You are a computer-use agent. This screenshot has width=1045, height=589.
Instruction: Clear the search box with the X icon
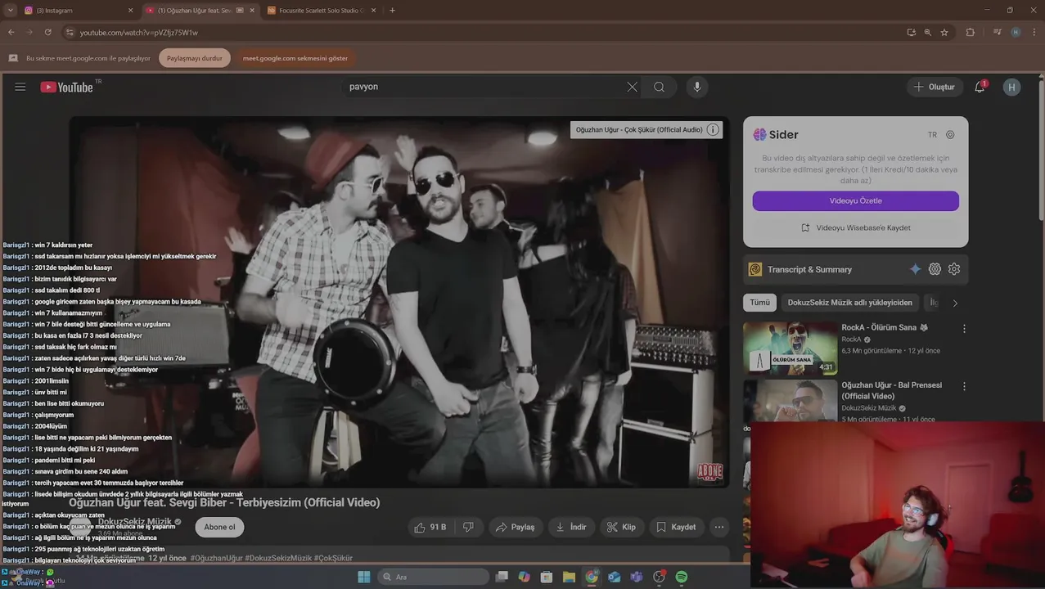tap(632, 87)
